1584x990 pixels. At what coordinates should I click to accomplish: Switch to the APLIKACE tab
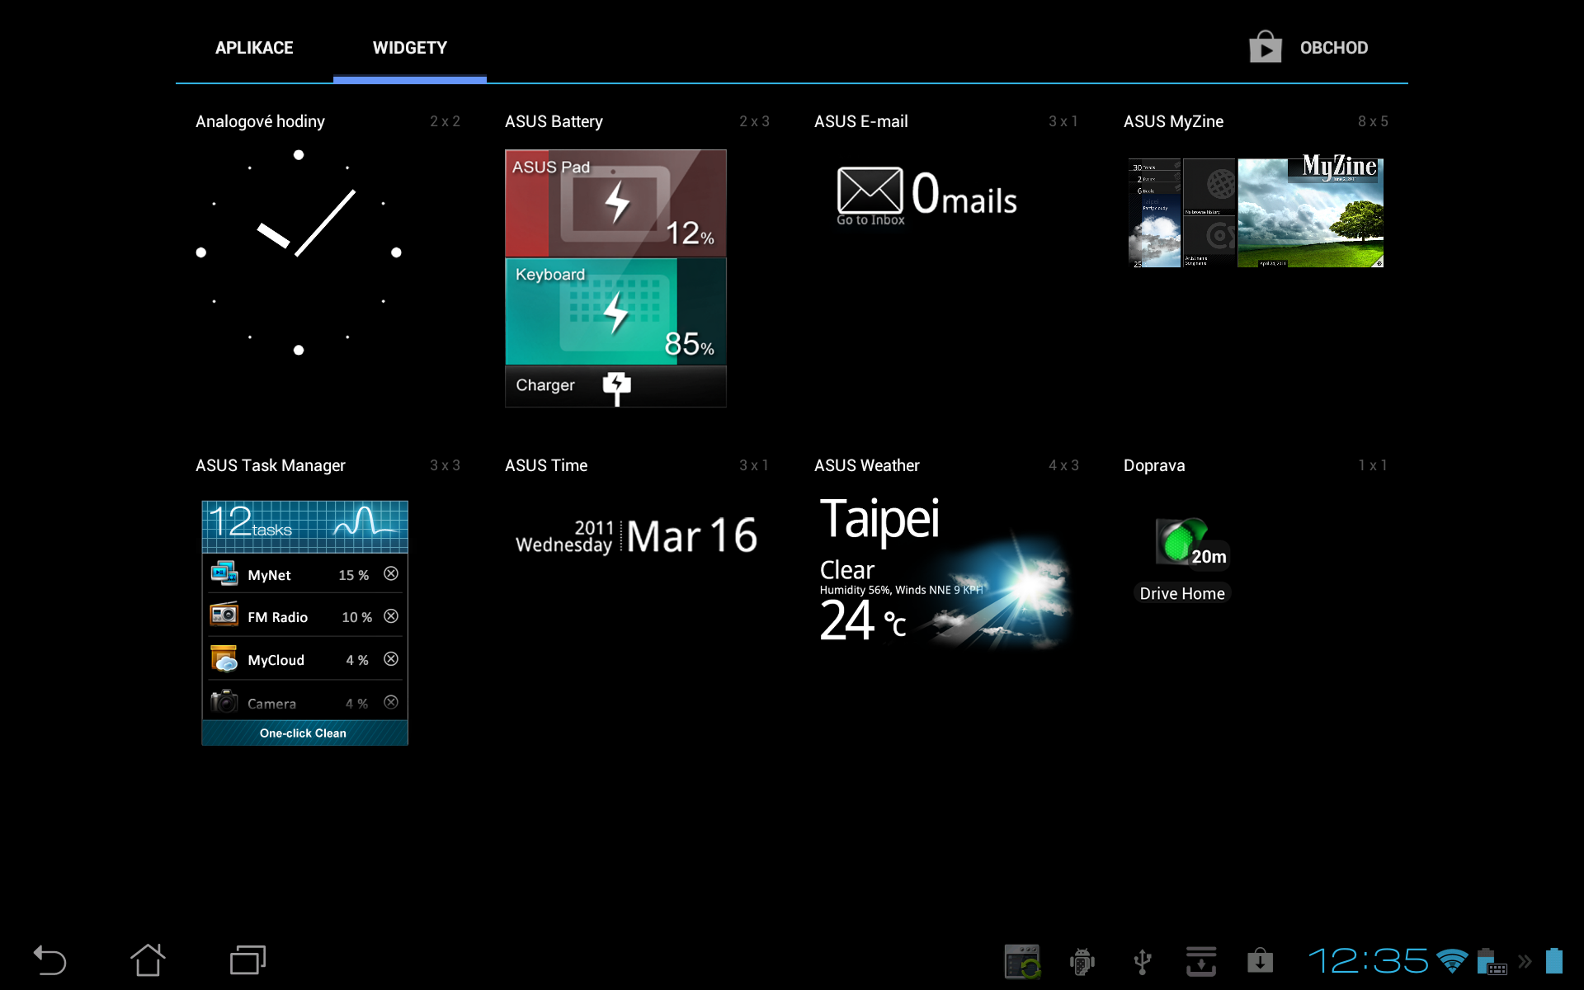[x=254, y=47]
